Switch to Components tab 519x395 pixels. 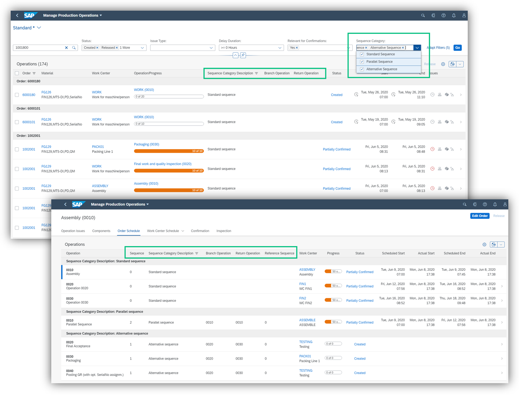(101, 231)
